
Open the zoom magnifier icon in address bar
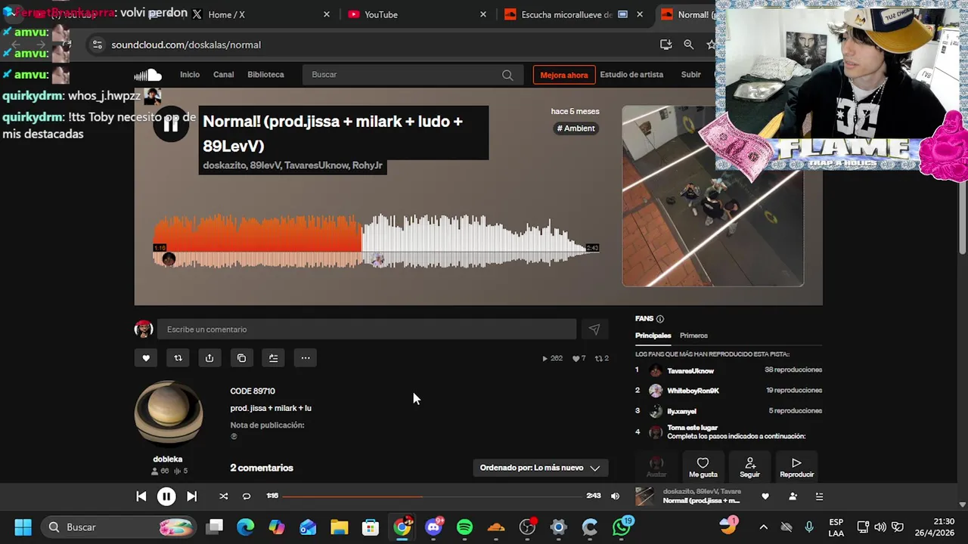688,45
